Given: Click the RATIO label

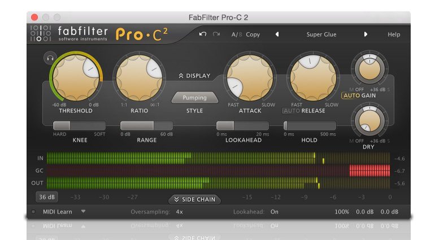Looking at the screenshot, I should 140,111.
